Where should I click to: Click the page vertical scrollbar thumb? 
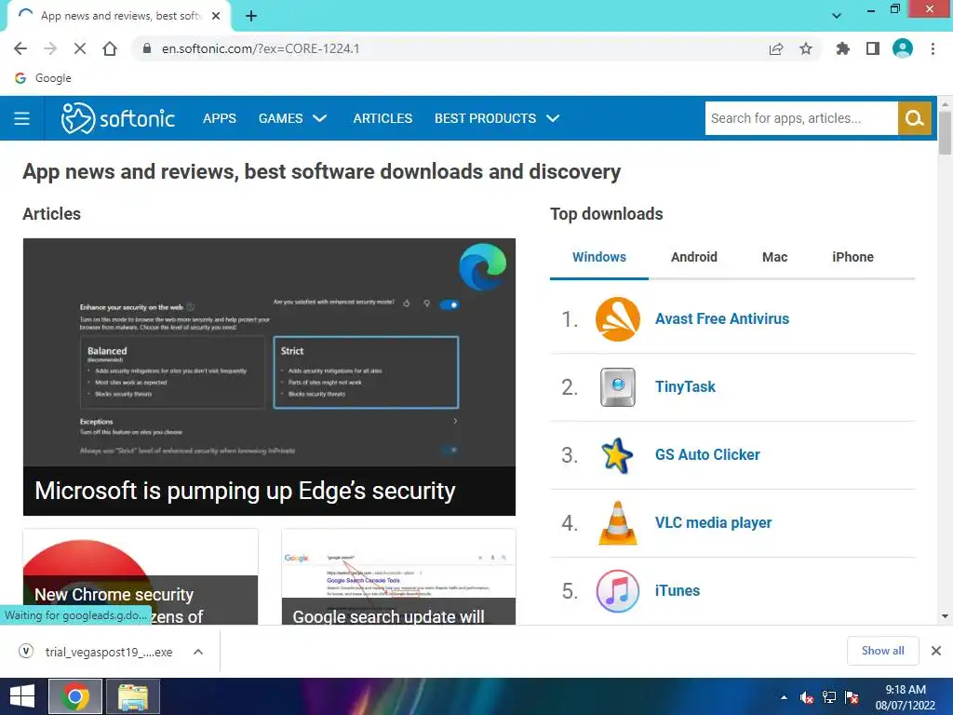coord(945,133)
